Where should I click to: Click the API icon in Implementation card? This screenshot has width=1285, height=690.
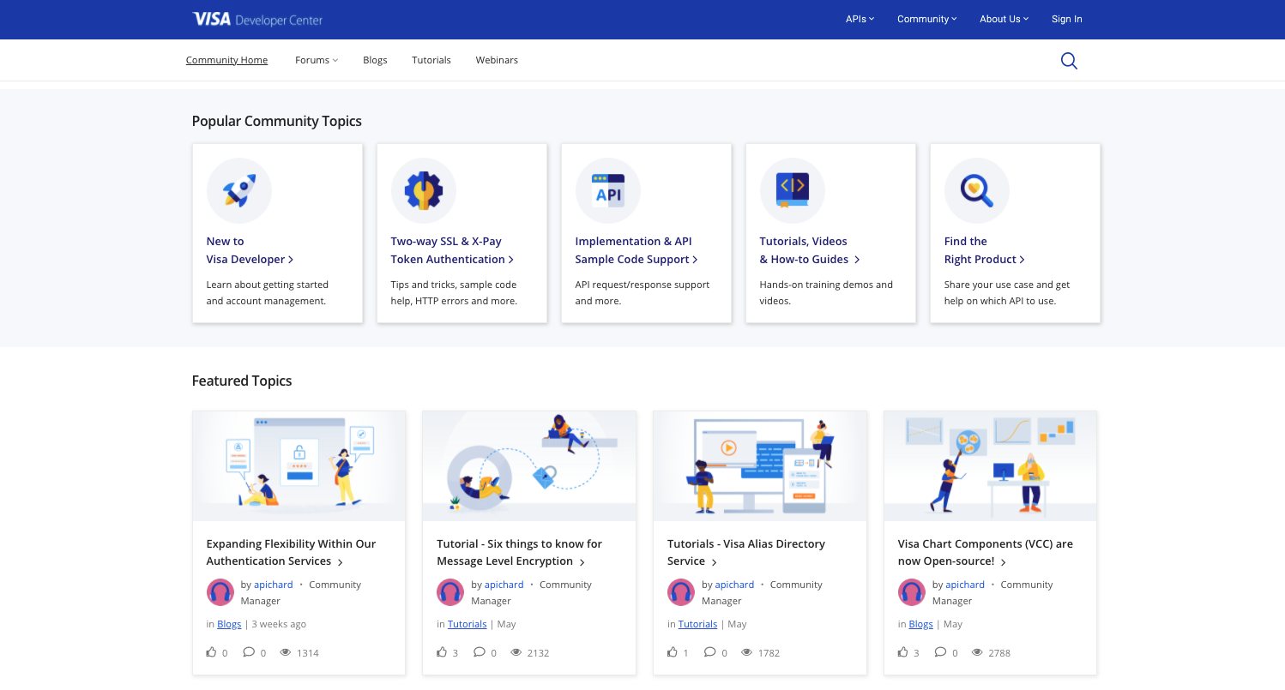click(608, 190)
